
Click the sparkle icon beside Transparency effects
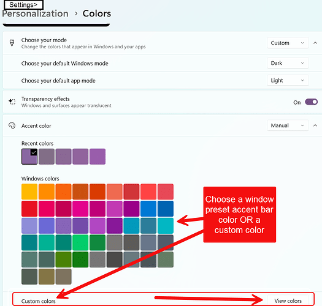coord(12,102)
